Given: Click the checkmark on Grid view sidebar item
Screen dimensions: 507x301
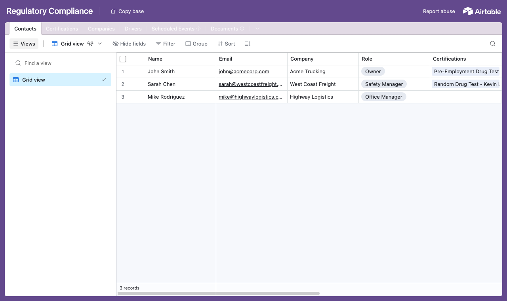Looking at the screenshot, I should tap(104, 80).
